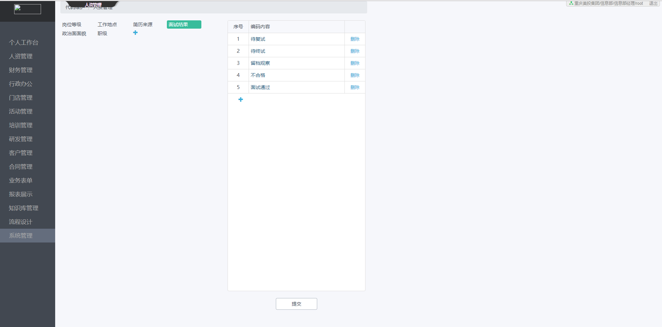Viewport: 662px width, 327px height.
Task: Click the plus icon to add a code category
Action: (135, 33)
